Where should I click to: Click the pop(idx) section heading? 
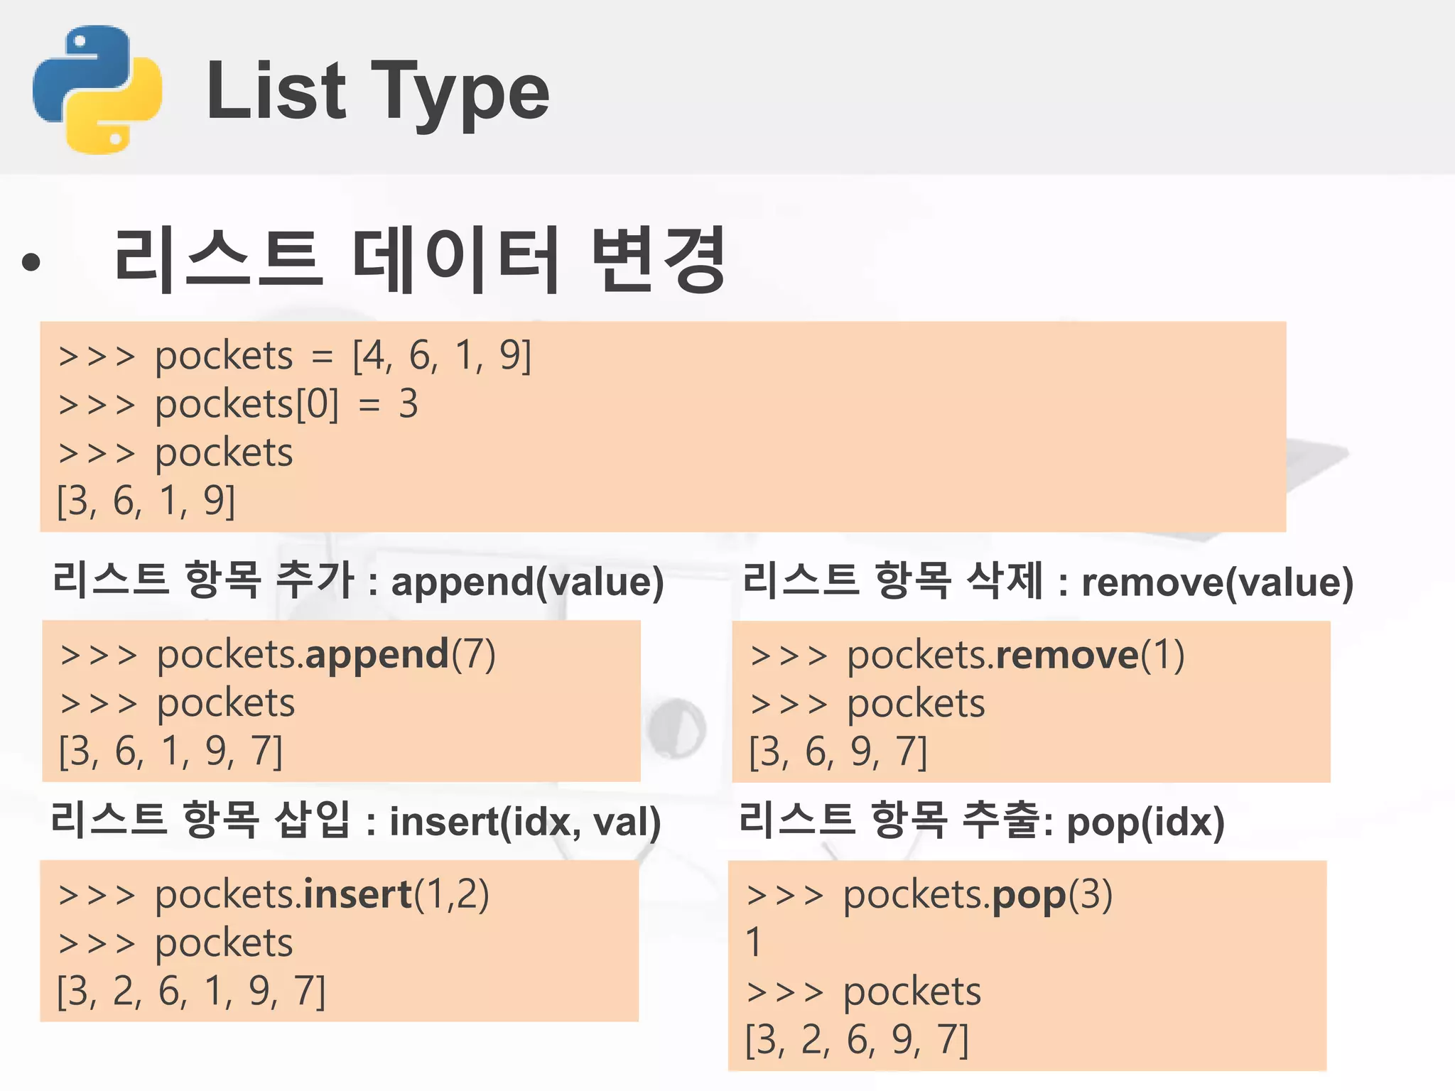pos(982,821)
